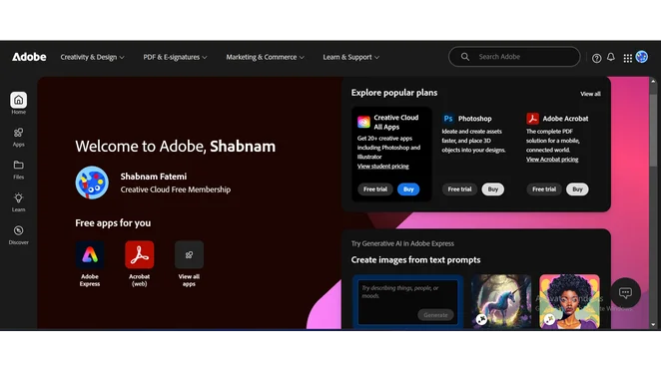Open View student pricing link
661x371 pixels.
pos(383,167)
